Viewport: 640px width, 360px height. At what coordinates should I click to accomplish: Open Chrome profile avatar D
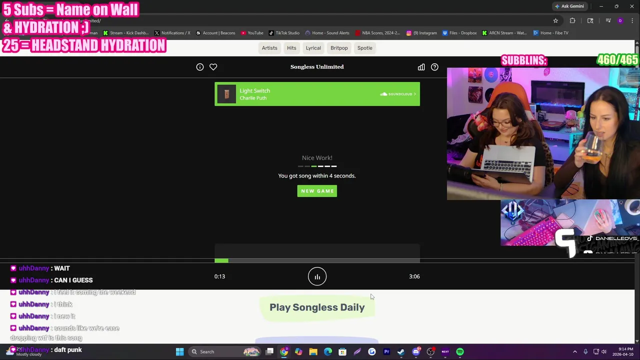coord(620,20)
